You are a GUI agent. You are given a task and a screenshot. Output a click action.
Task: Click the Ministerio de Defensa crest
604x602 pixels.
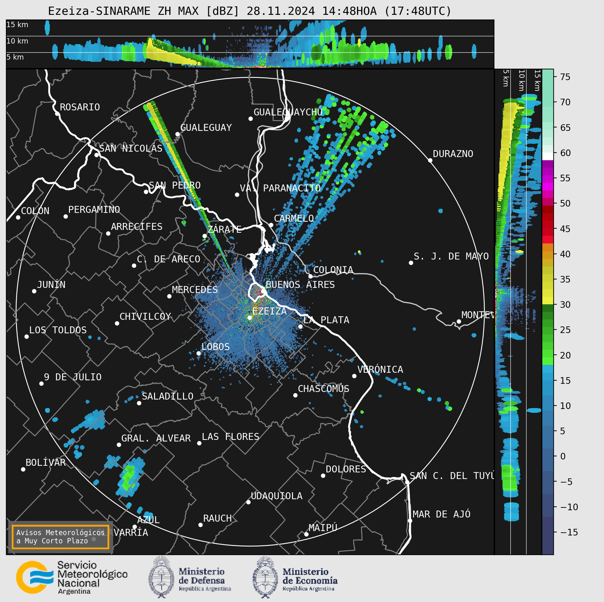(162, 577)
